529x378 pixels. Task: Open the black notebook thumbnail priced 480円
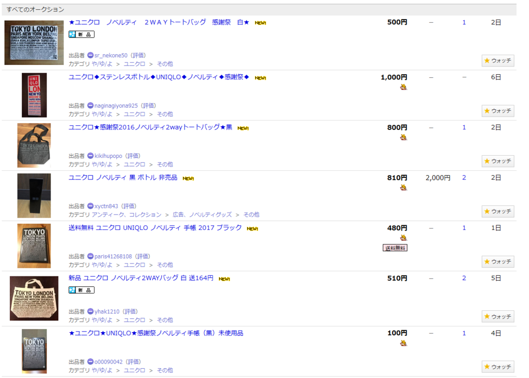[x=34, y=245]
